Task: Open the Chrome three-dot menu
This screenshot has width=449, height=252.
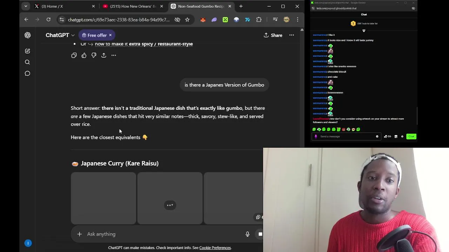Action: tap(297, 20)
